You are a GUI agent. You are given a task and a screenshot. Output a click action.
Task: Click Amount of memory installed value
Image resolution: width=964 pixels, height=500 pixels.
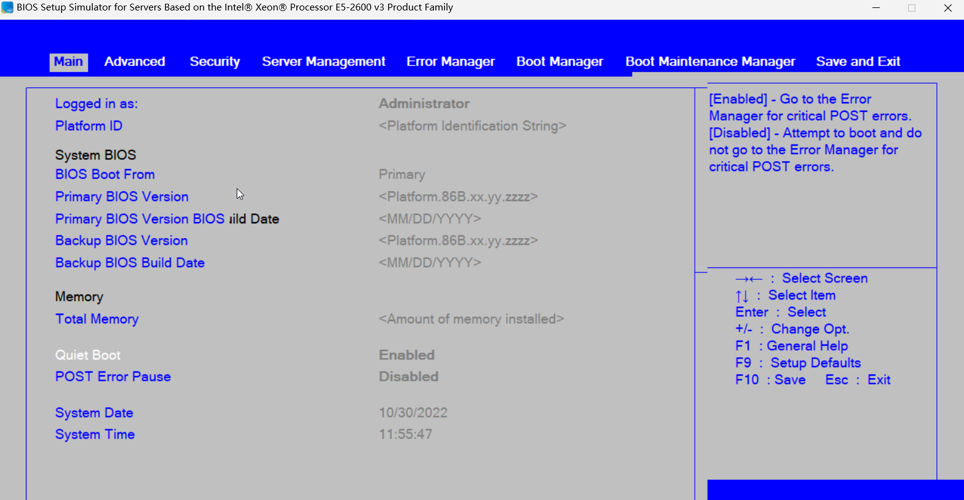click(471, 319)
